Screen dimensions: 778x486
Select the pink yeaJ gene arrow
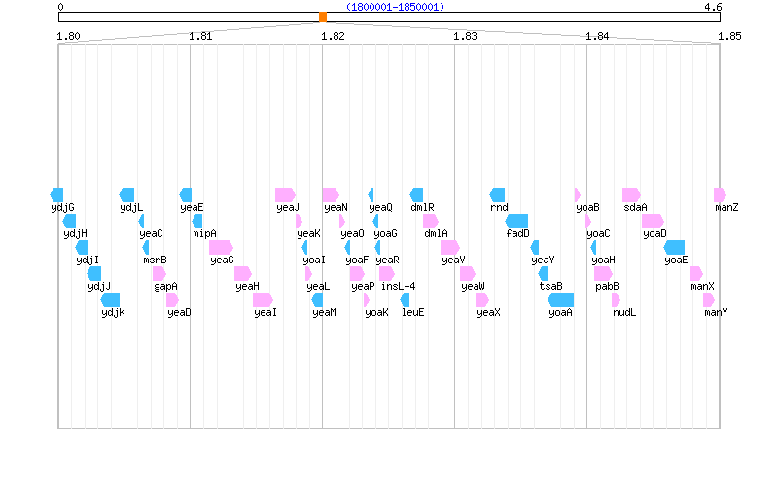coord(285,194)
